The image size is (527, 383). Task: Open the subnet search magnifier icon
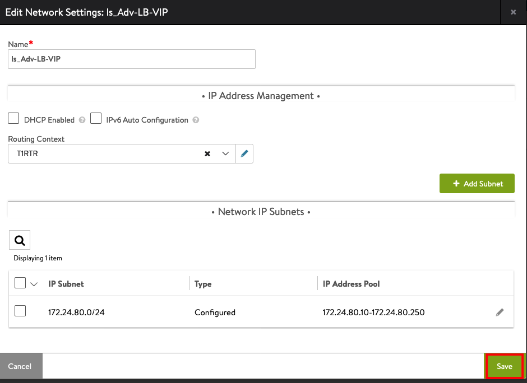(x=20, y=240)
